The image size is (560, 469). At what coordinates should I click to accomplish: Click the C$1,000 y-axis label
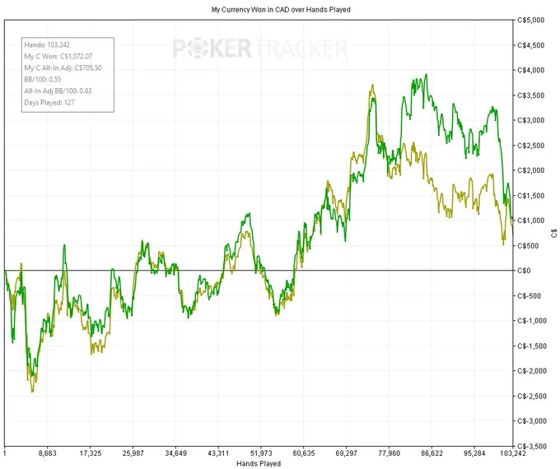(x=530, y=221)
